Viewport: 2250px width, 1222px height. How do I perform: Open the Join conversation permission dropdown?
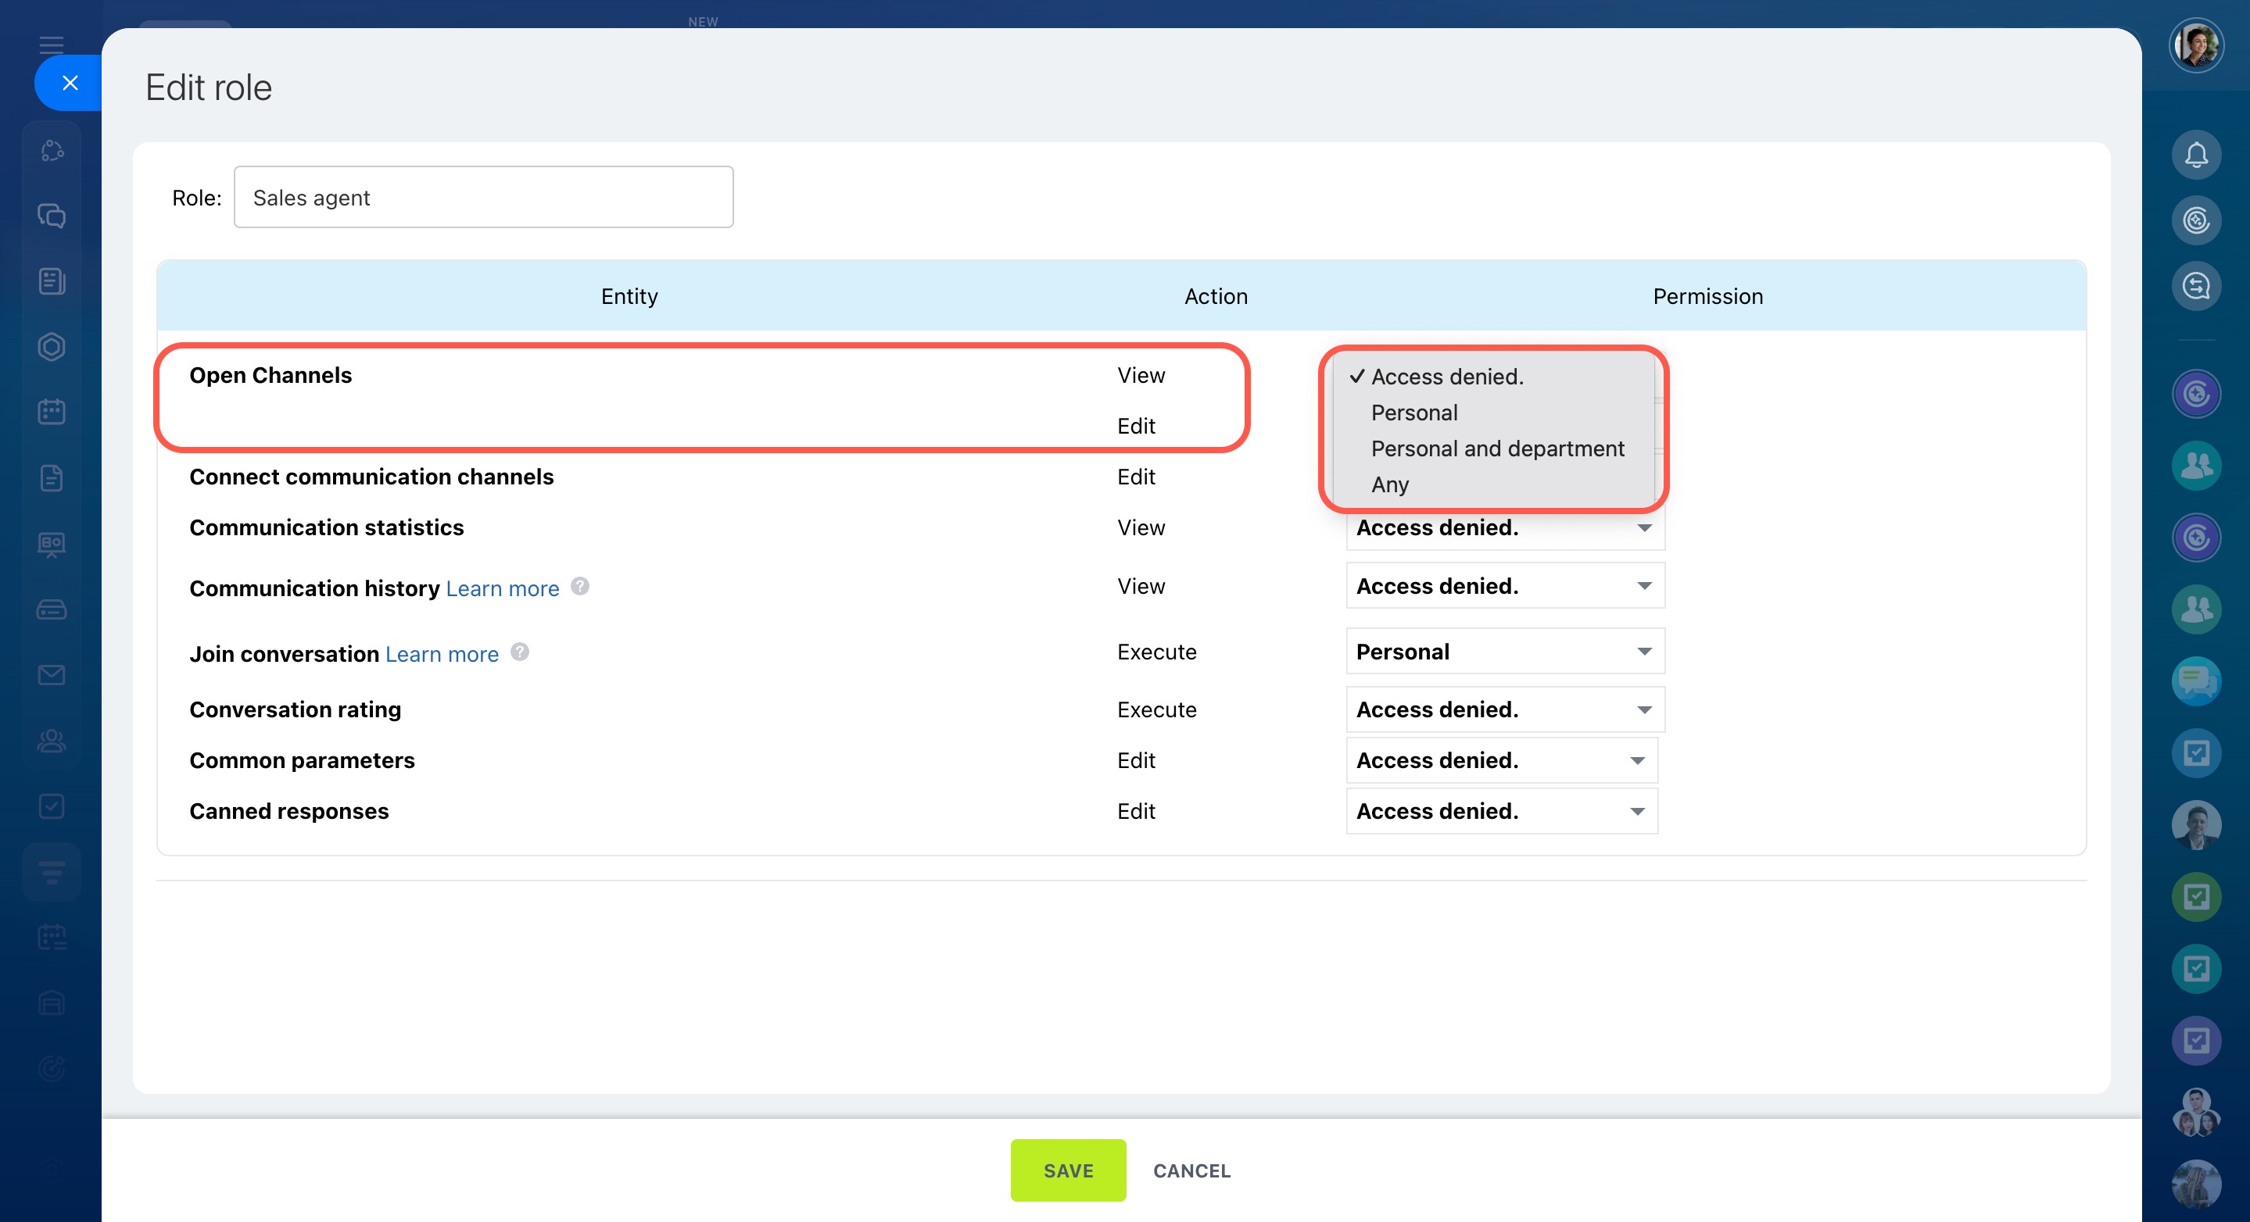click(1504, 652)
